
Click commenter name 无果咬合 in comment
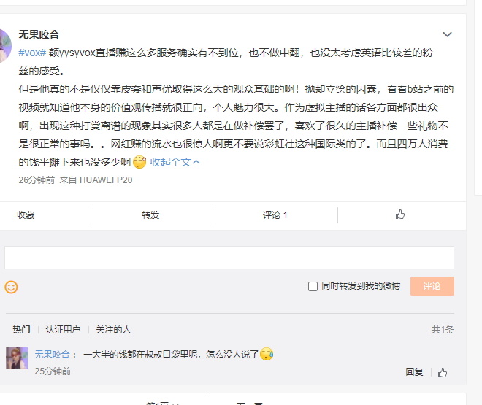(52, 355)
